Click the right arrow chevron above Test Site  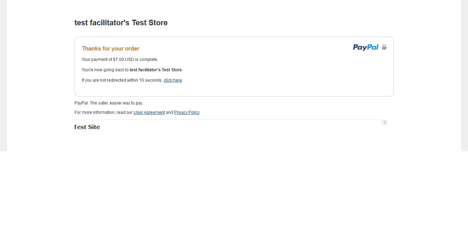(x=384, y=122)
